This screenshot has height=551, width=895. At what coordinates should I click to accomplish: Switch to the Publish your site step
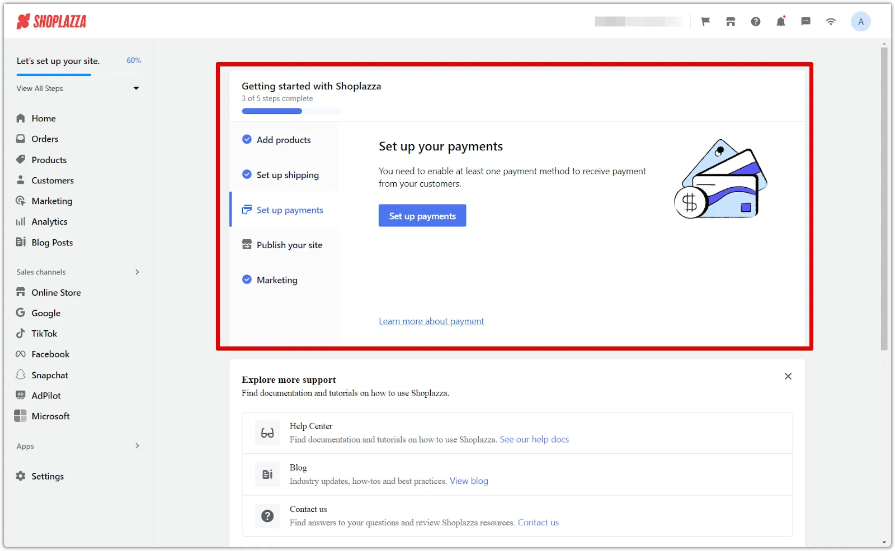289,244
